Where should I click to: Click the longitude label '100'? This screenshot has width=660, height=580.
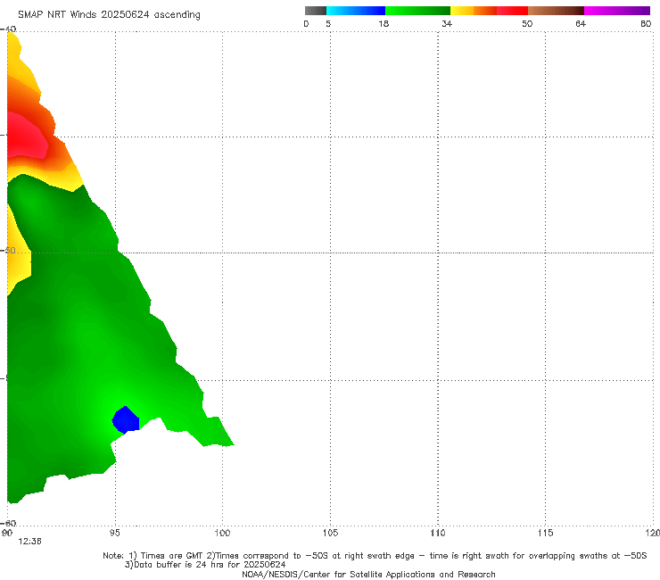pyautogui.click(x=222, y=534)
